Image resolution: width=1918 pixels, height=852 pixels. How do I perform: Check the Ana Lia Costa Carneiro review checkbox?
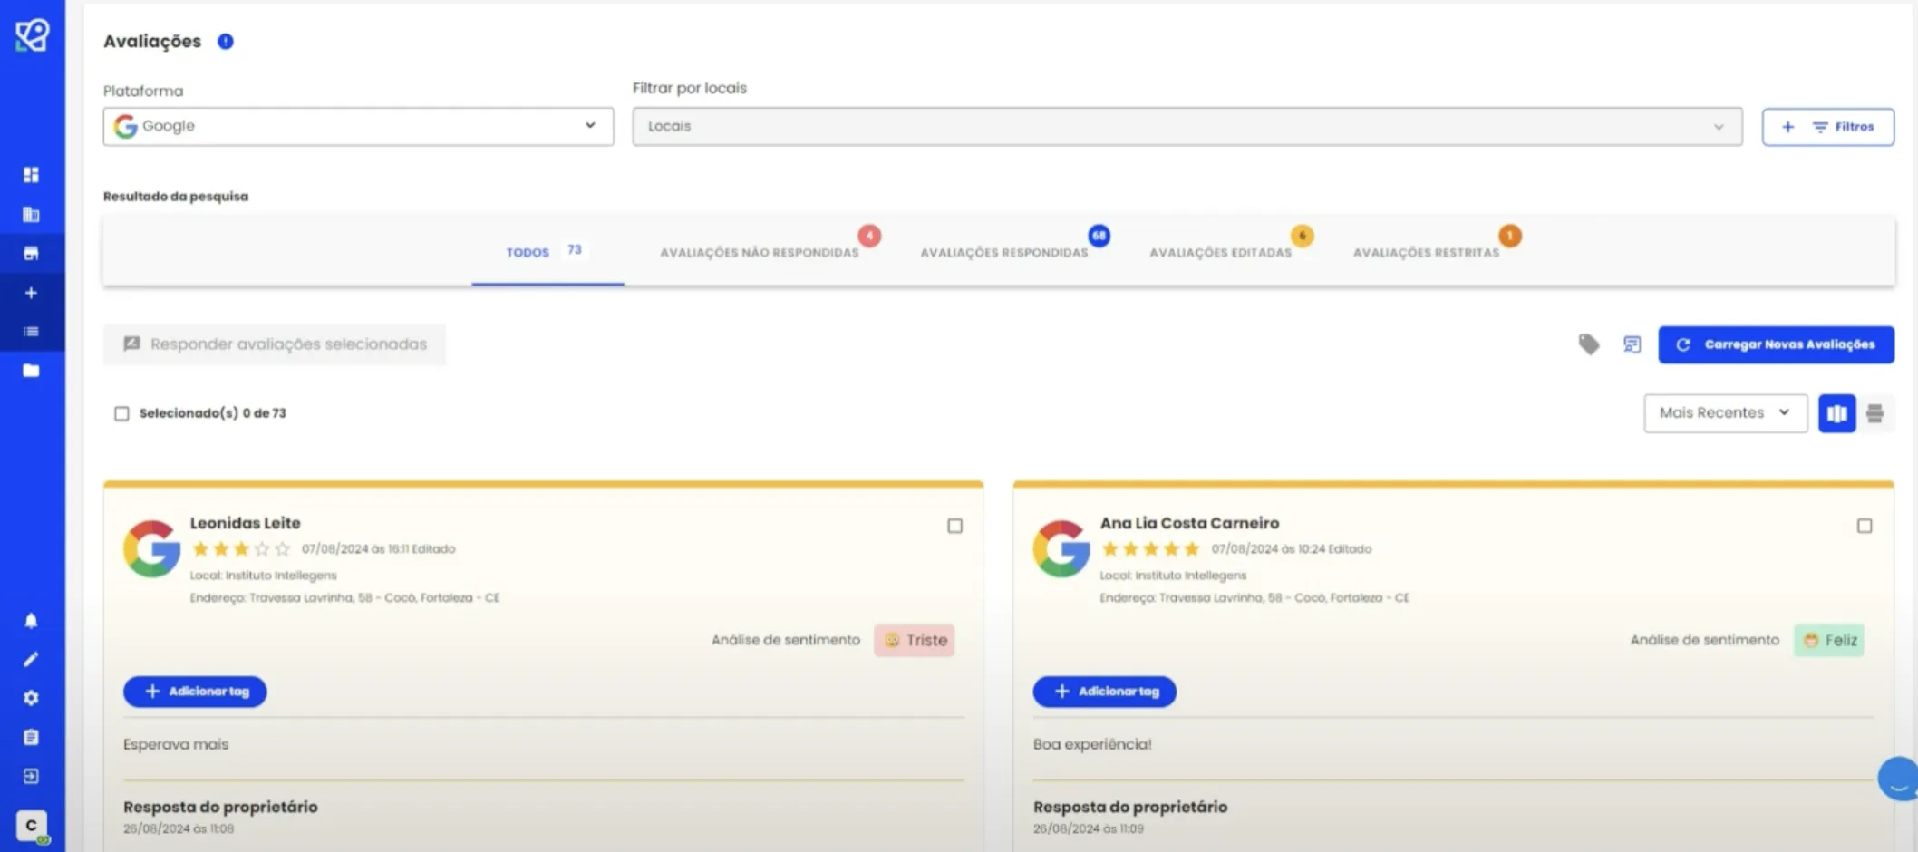1865,526
